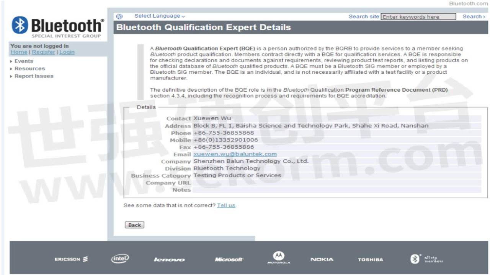Click the Back button
490x275 pixels.
point(134,225)
